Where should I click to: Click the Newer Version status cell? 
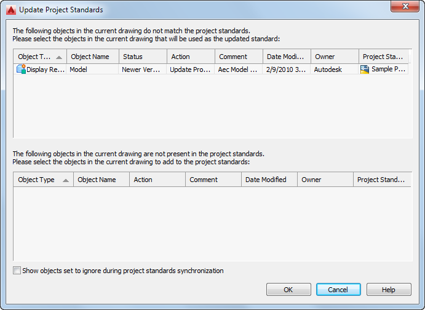[x=143, y=70]
